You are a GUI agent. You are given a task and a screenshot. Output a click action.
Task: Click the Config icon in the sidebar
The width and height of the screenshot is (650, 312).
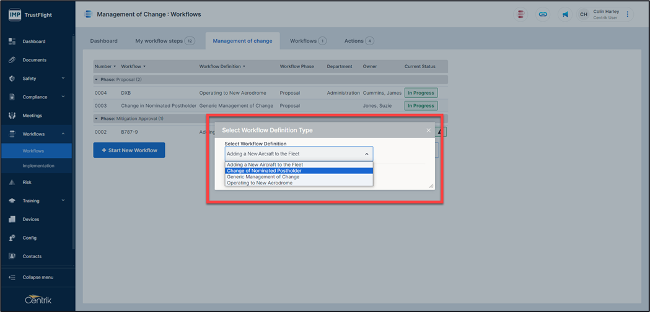(12, 238)
